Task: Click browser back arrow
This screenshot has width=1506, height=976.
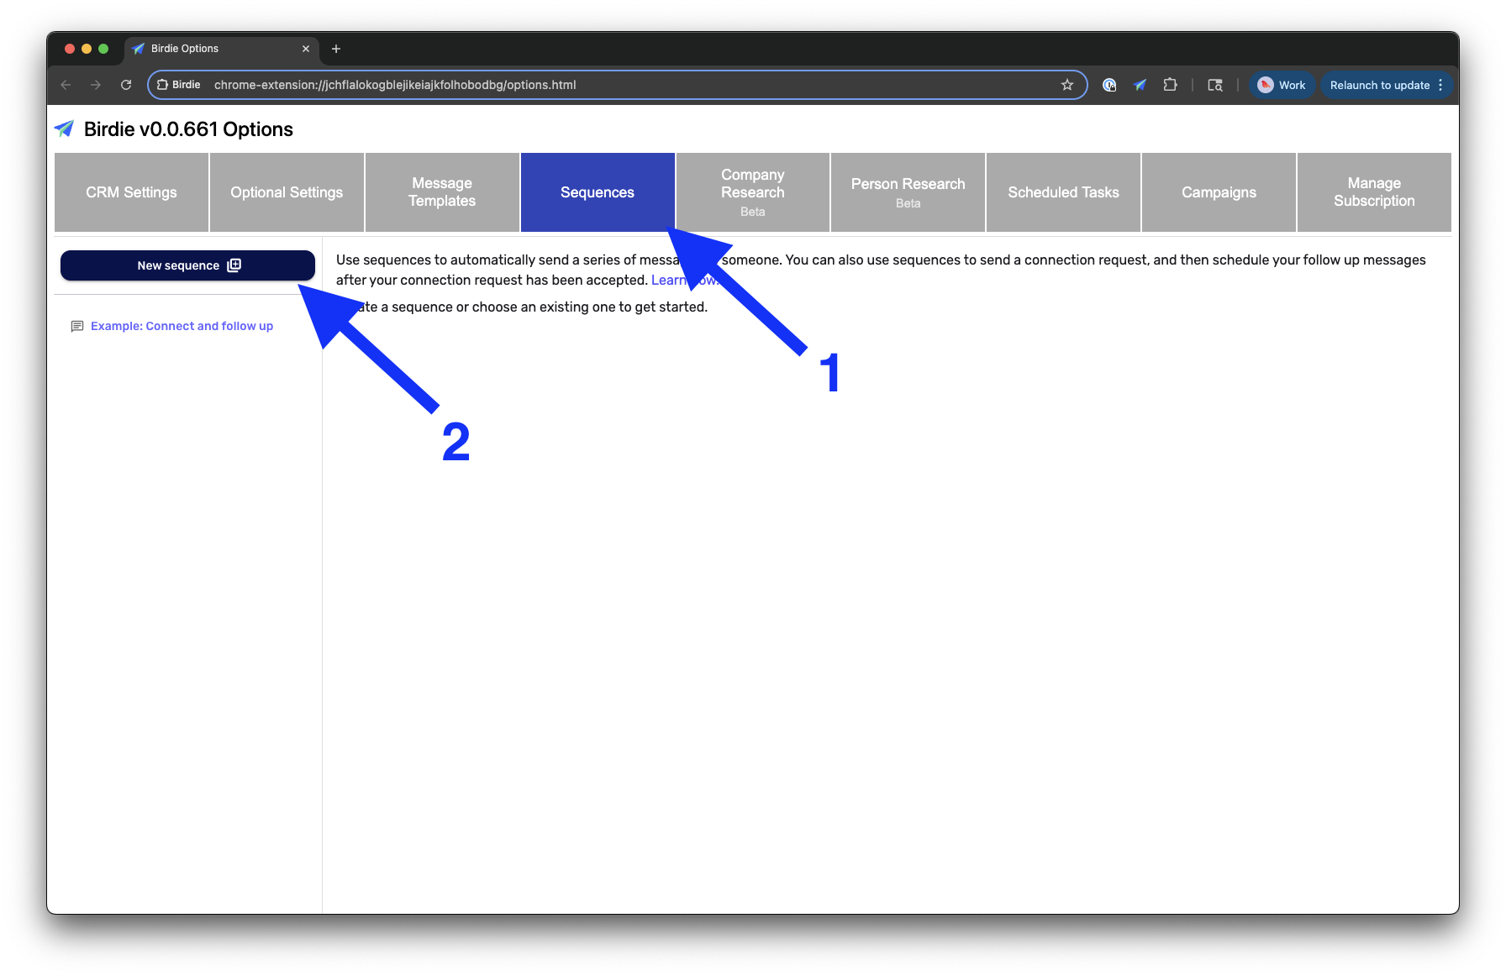Action: coord(66,85)
